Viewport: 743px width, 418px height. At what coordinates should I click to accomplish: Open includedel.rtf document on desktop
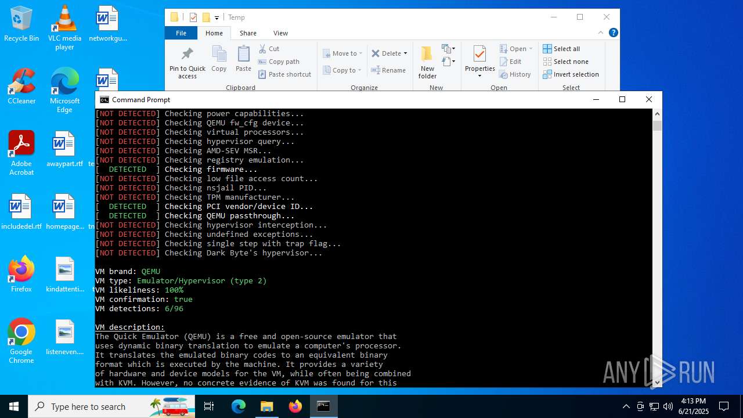click(21, 212)
